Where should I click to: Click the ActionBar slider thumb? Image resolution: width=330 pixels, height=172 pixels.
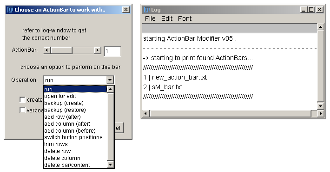[x=61, y=50]
